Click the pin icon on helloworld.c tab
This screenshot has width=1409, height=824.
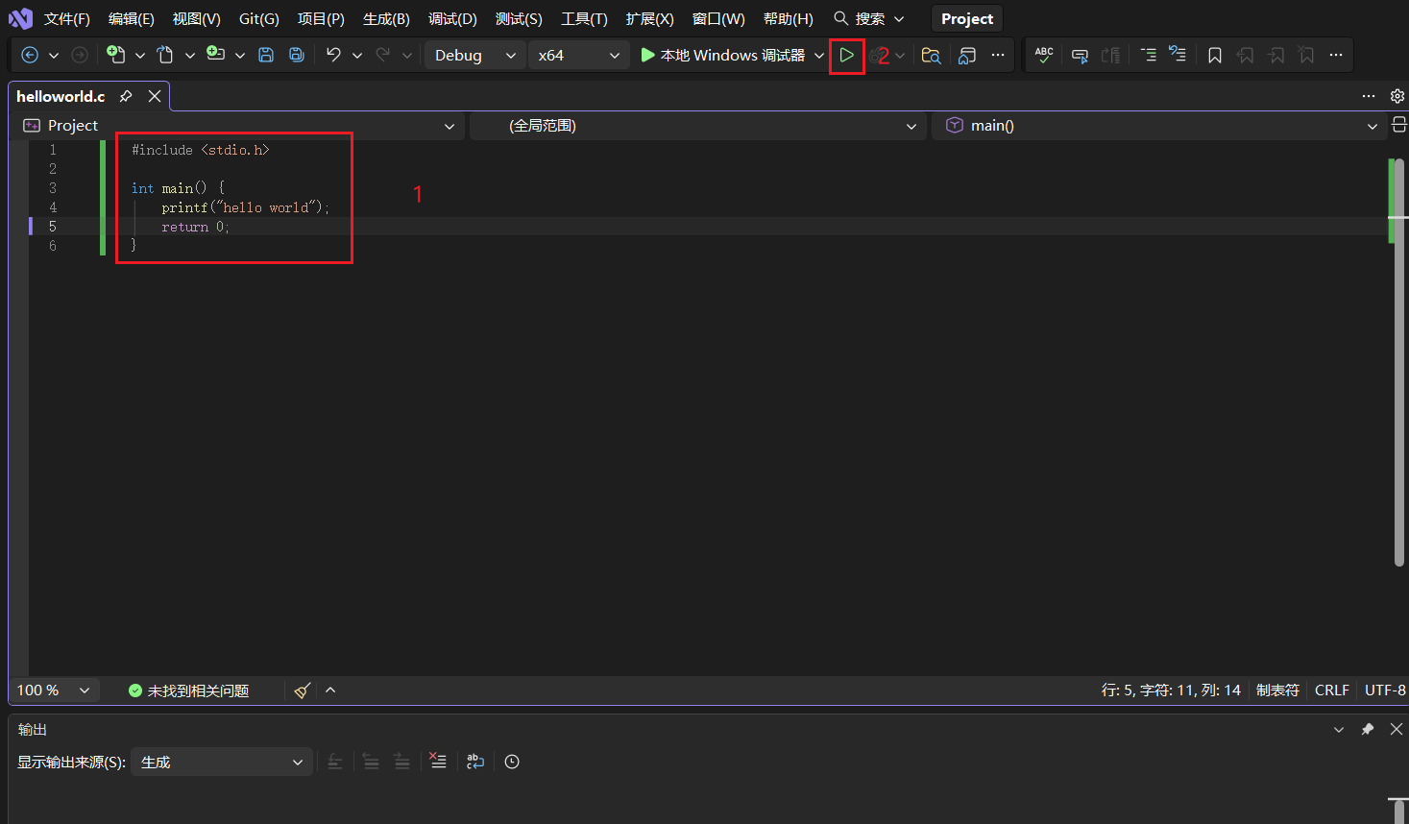click(126, 96)
